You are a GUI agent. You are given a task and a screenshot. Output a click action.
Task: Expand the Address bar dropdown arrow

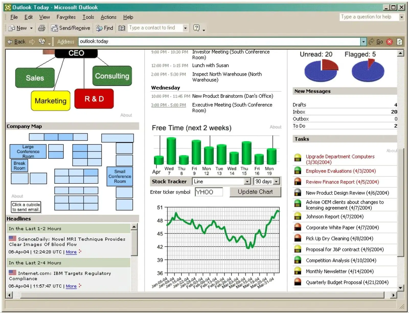click(x=363, y=42)
